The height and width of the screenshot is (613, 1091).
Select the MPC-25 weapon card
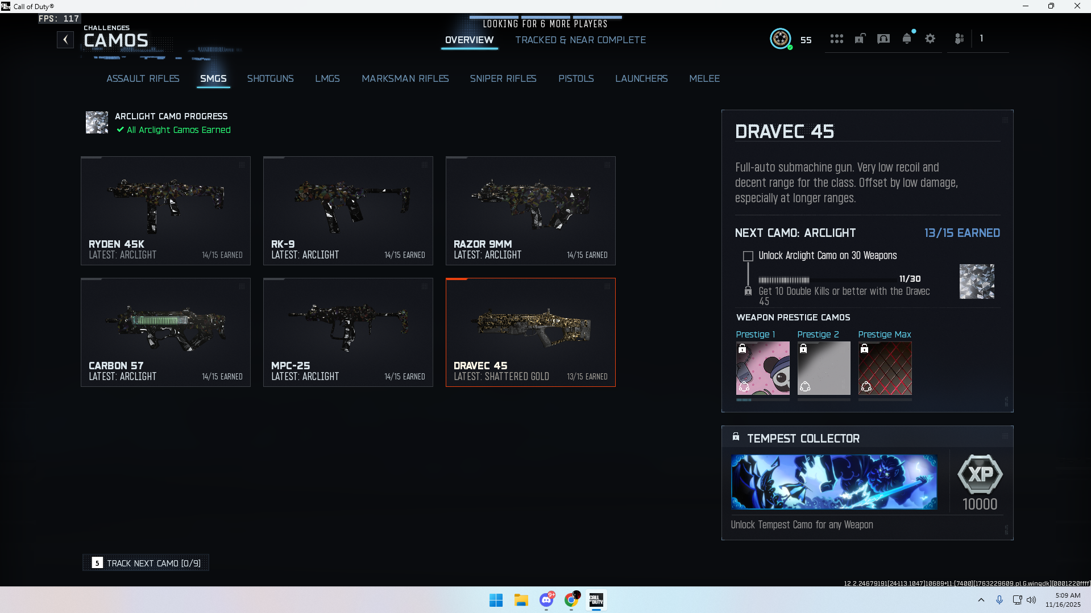click(348, 332)
